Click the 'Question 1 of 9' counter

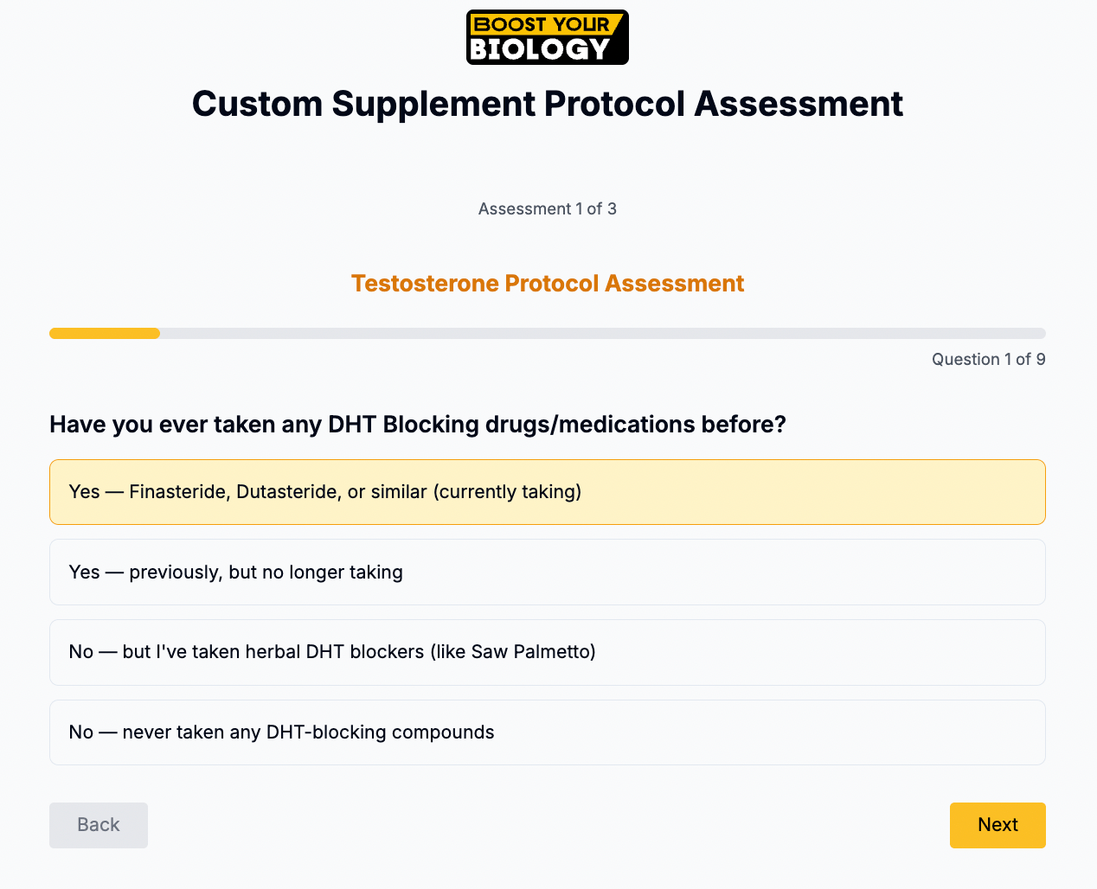point(989,359)
